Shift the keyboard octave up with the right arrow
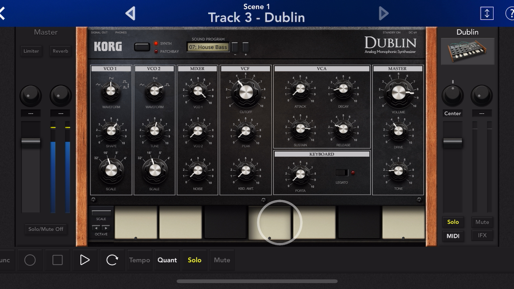 [x=106, y=228]
